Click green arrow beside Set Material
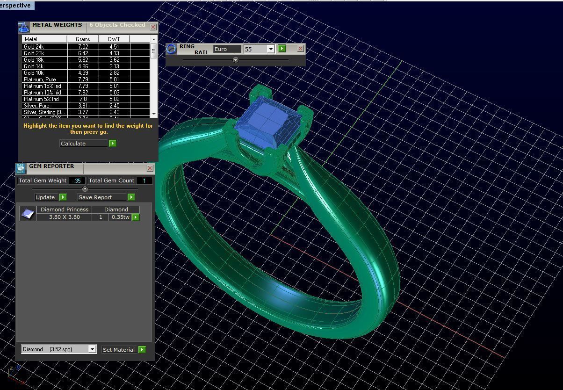 (x=142, y=349)
